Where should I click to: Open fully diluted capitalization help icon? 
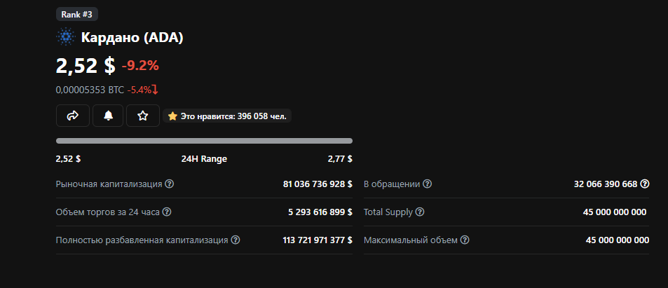click(236, 240)
